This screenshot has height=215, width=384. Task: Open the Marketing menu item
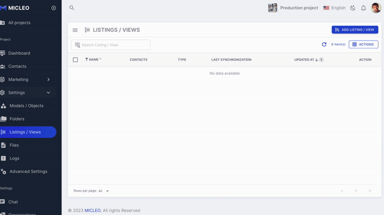tap(18, 79)
